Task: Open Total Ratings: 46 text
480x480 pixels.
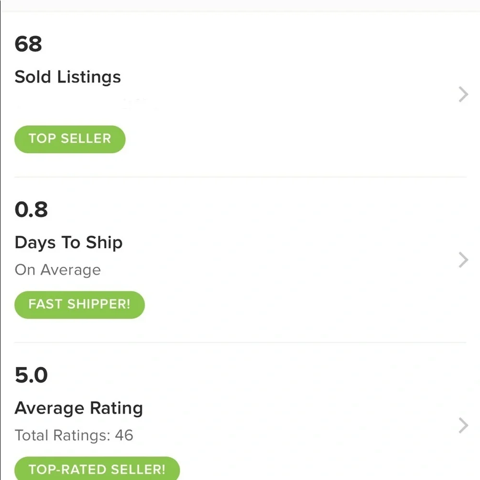Action: pos(74,435)
